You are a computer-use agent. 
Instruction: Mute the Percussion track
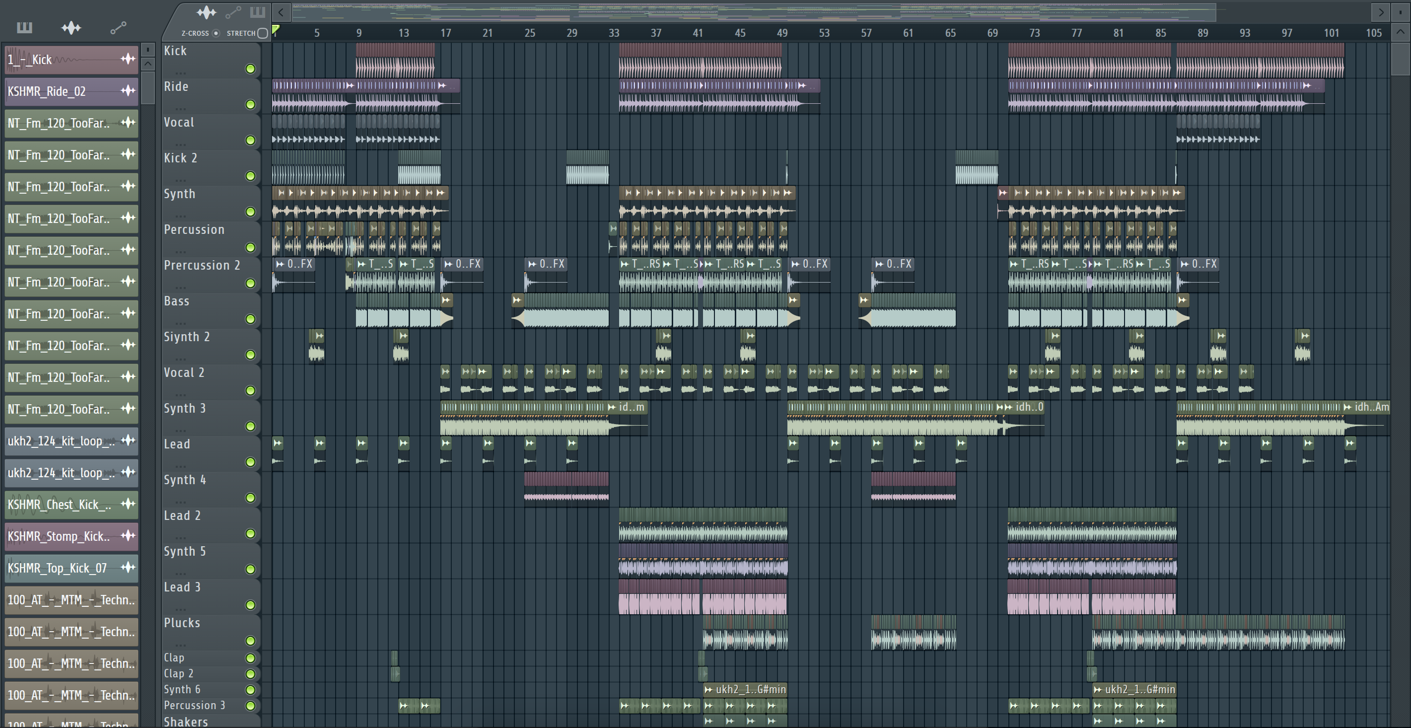point(250,248)
